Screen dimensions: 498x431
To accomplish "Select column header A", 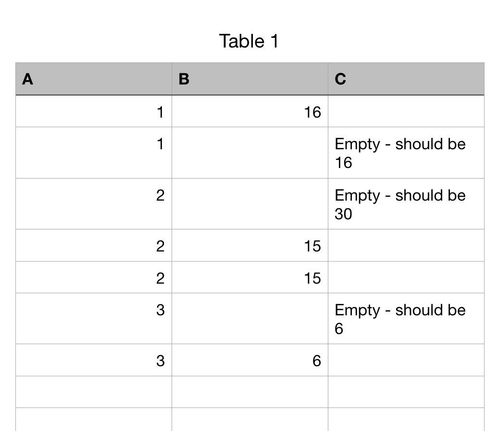I will (x=94, y=79).
